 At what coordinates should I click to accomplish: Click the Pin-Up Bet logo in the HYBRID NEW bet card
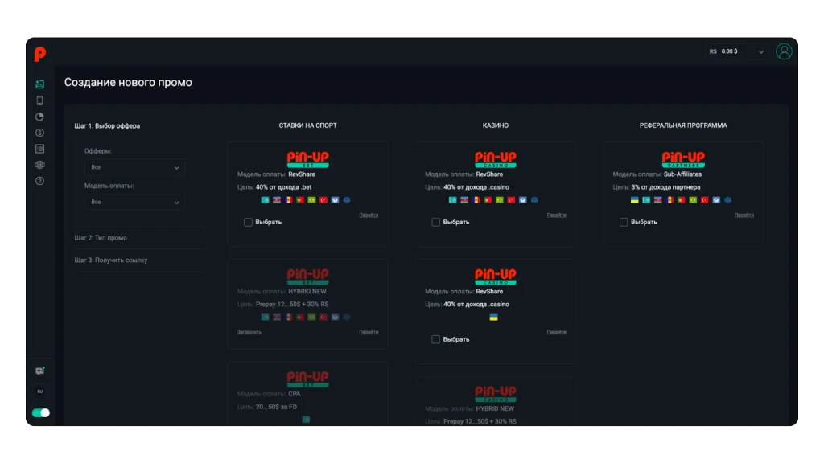(x=308, y=277)
